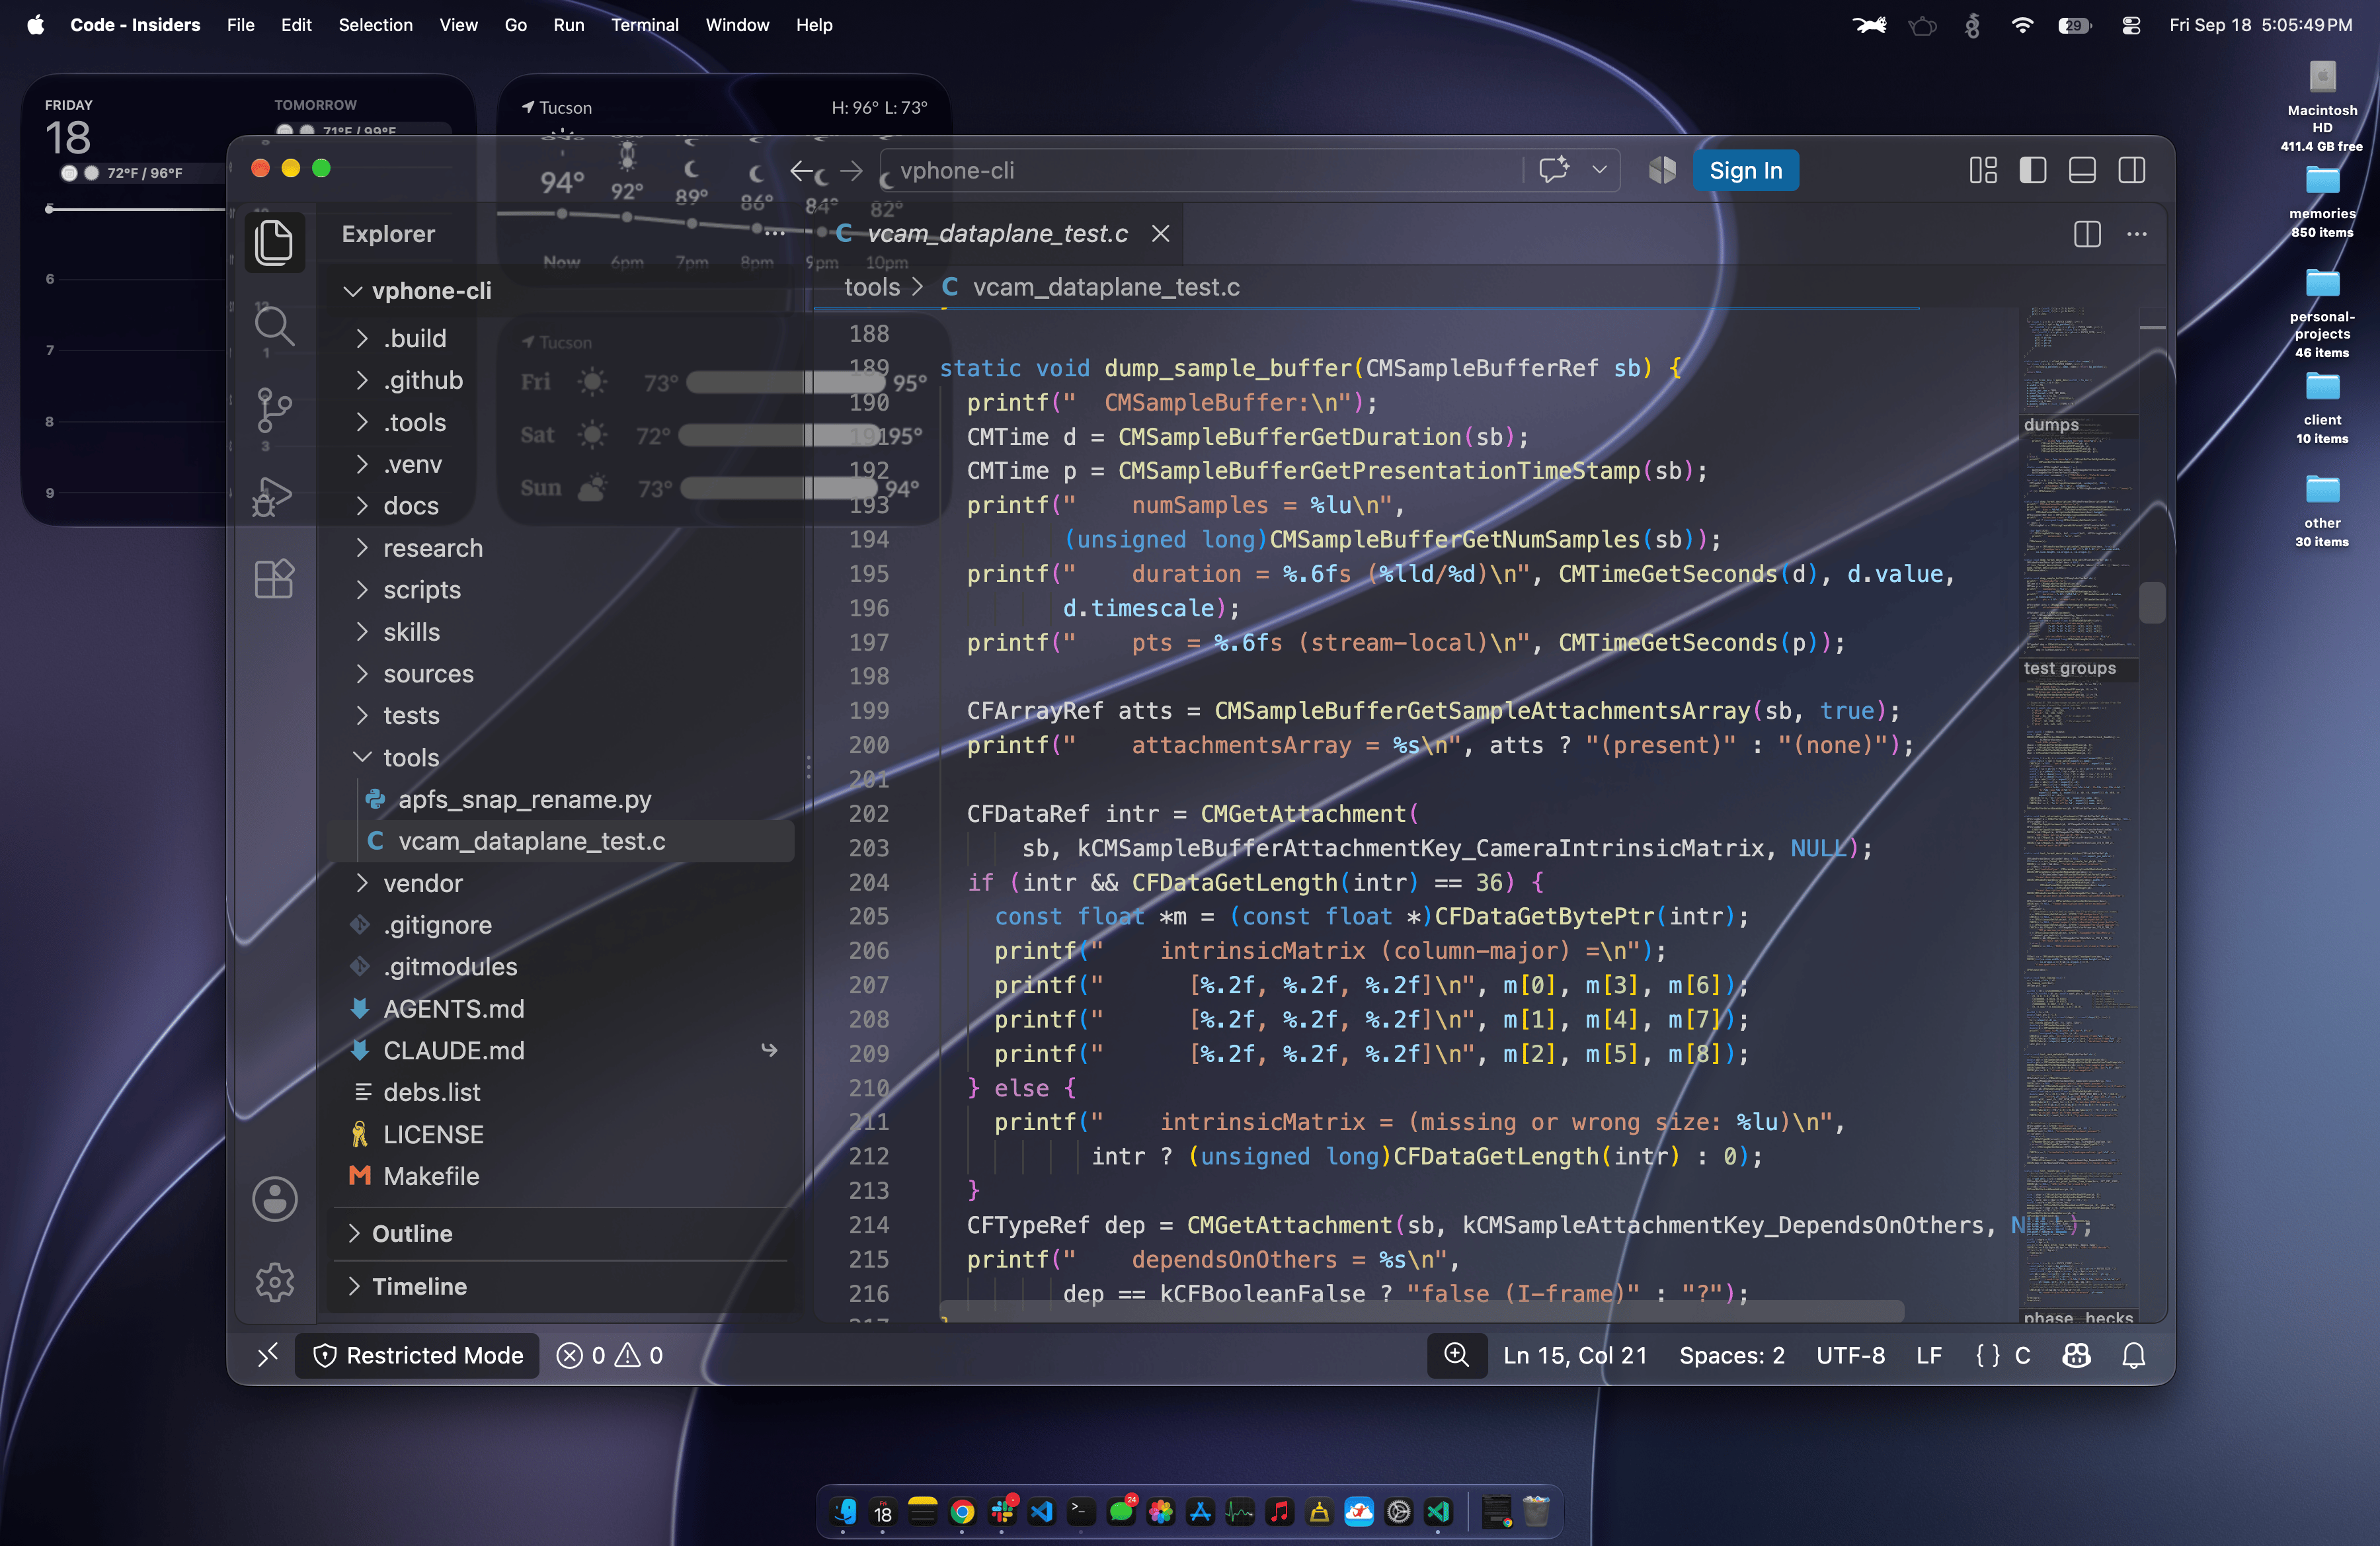Image resolution: width=2380 pixels, height=1546 pixels.
Task: Open the Trash in the Dock
Action: tap(1536, 1511)
